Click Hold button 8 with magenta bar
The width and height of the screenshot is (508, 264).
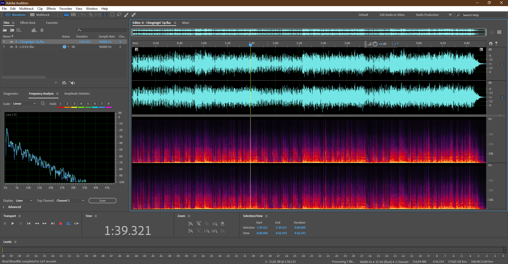click(x=109, y=104)
